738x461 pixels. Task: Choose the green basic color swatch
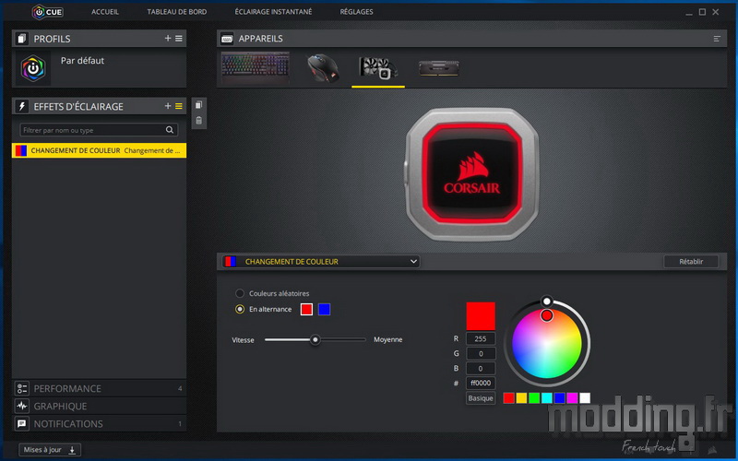[534, 398]
